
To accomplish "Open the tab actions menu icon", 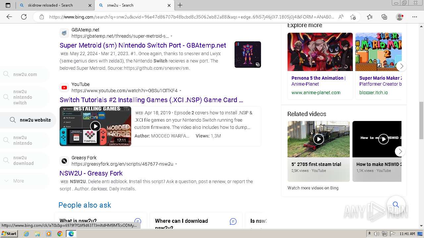I will [8, 5].
